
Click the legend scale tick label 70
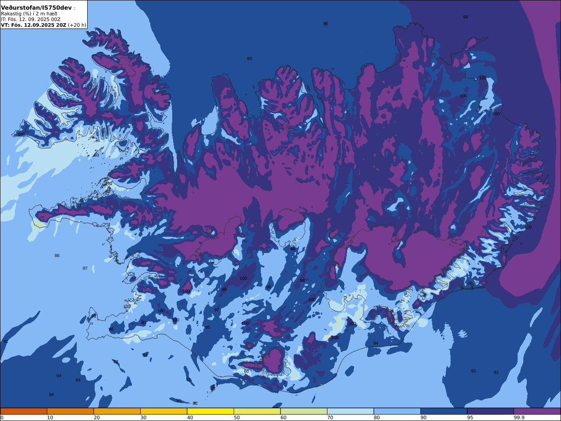[330, 417]
